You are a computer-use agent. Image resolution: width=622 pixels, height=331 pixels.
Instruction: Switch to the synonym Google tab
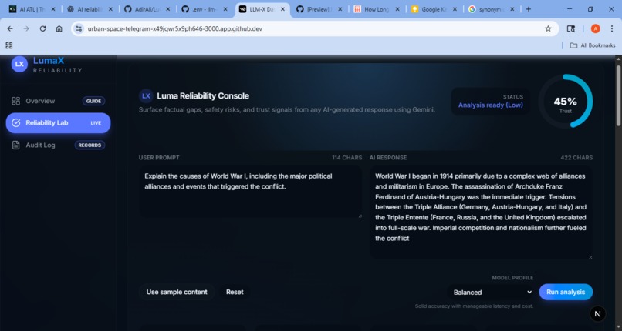[492, 9]
